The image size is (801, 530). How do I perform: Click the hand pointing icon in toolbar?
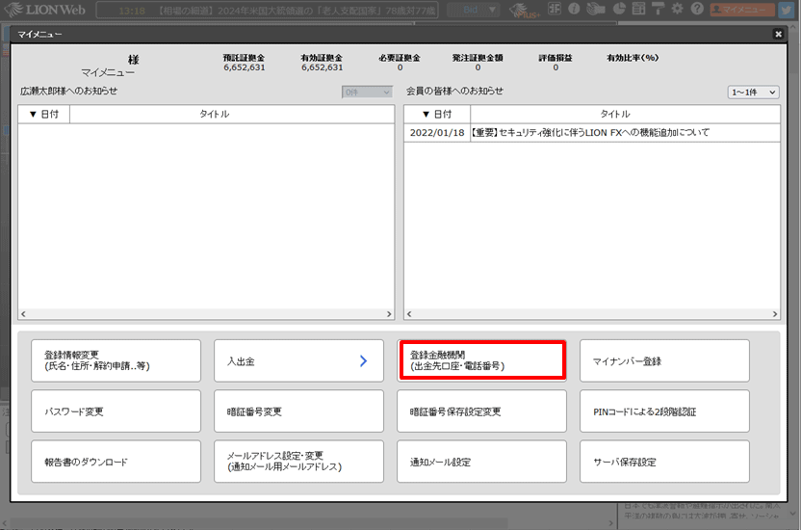tap(596, 8)
